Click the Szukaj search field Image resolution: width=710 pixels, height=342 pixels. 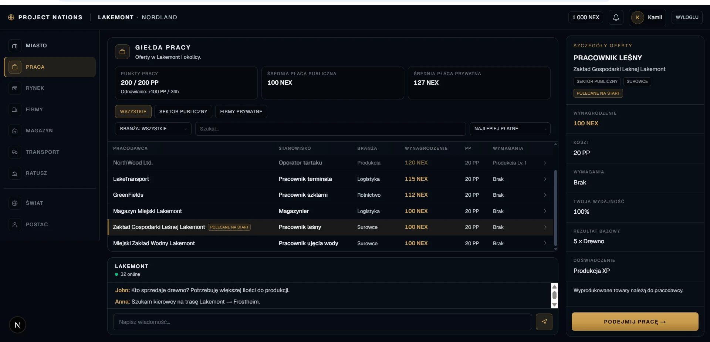point(330,129)
